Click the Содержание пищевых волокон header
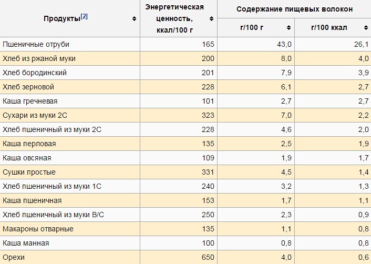The height and width of the screenshot is (264, 371). pyautogui.click(x=294, y=9)
